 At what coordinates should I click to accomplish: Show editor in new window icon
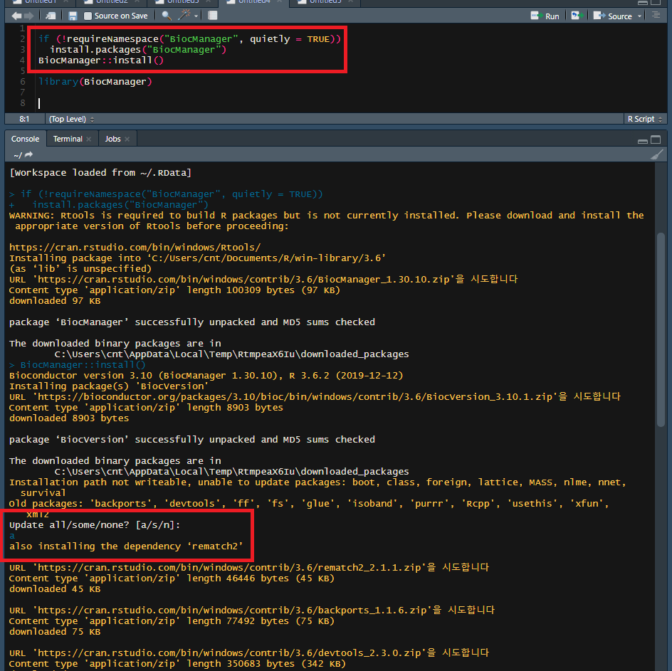coord(51,16)
